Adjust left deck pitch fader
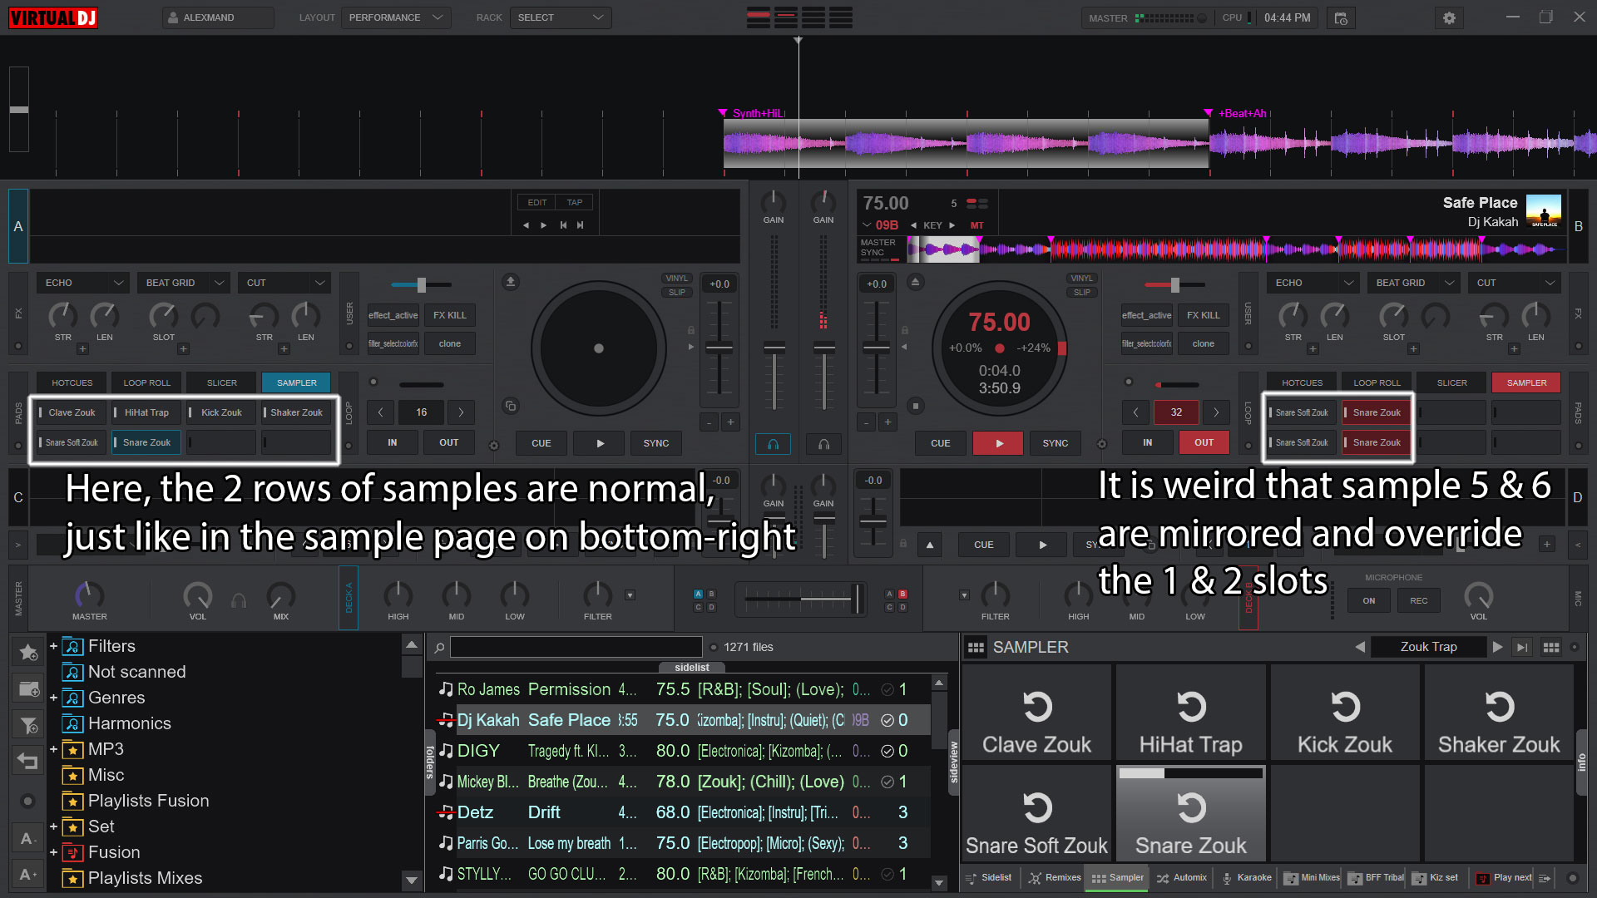 coord(719,348)
